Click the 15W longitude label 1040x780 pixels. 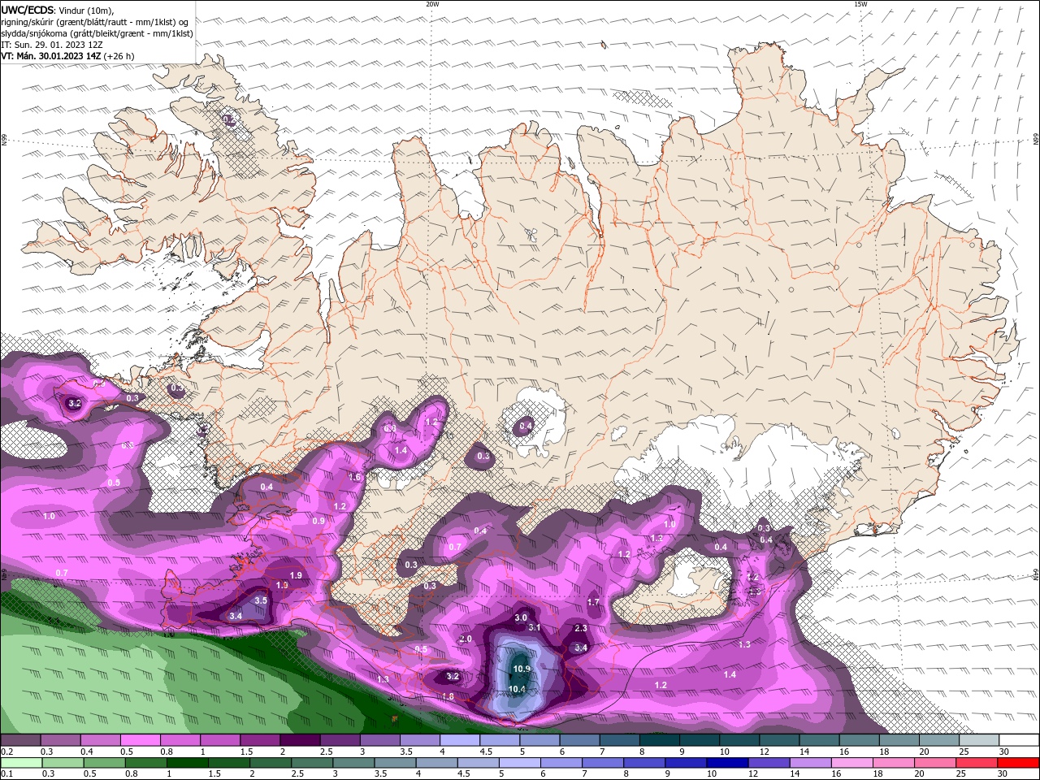click(860, 4)
